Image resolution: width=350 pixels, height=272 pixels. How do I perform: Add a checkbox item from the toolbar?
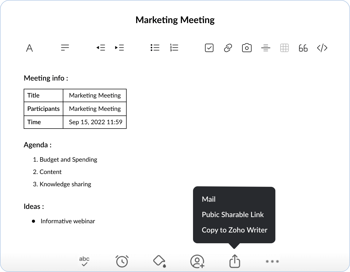(209, 48)
